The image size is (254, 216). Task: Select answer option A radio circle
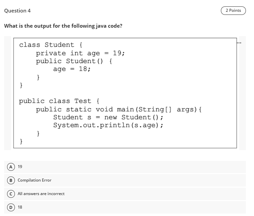[x=11, y=167]
